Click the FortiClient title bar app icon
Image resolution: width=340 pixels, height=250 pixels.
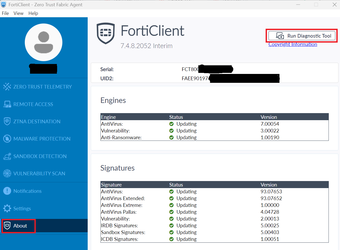tap(3, 4)
